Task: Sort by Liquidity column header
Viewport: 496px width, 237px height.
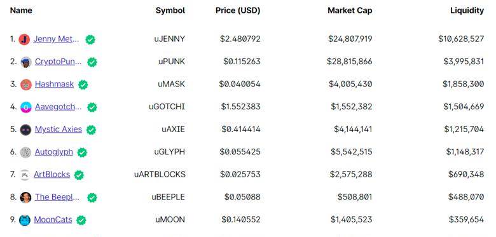Action: [x=467, y=10]
